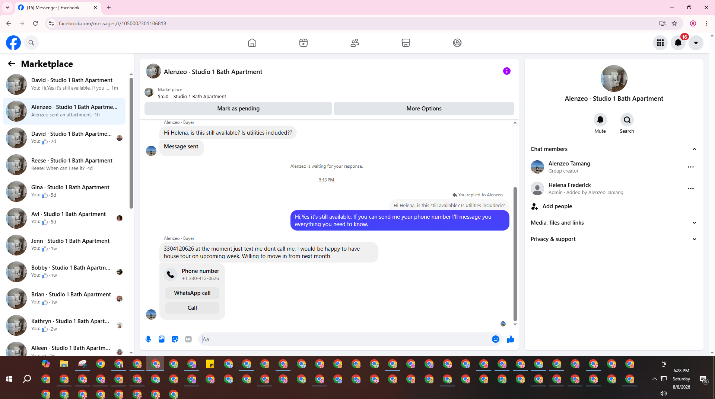715x399 pixels.
Task: Open More Options for the listing
Action: pyautogui.click(x=424, y=109)
